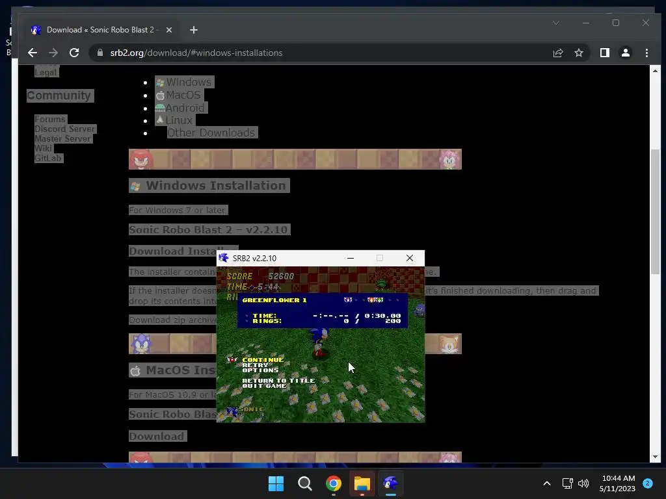Switch to Chrome on the taskbar

tap(334, 483)
